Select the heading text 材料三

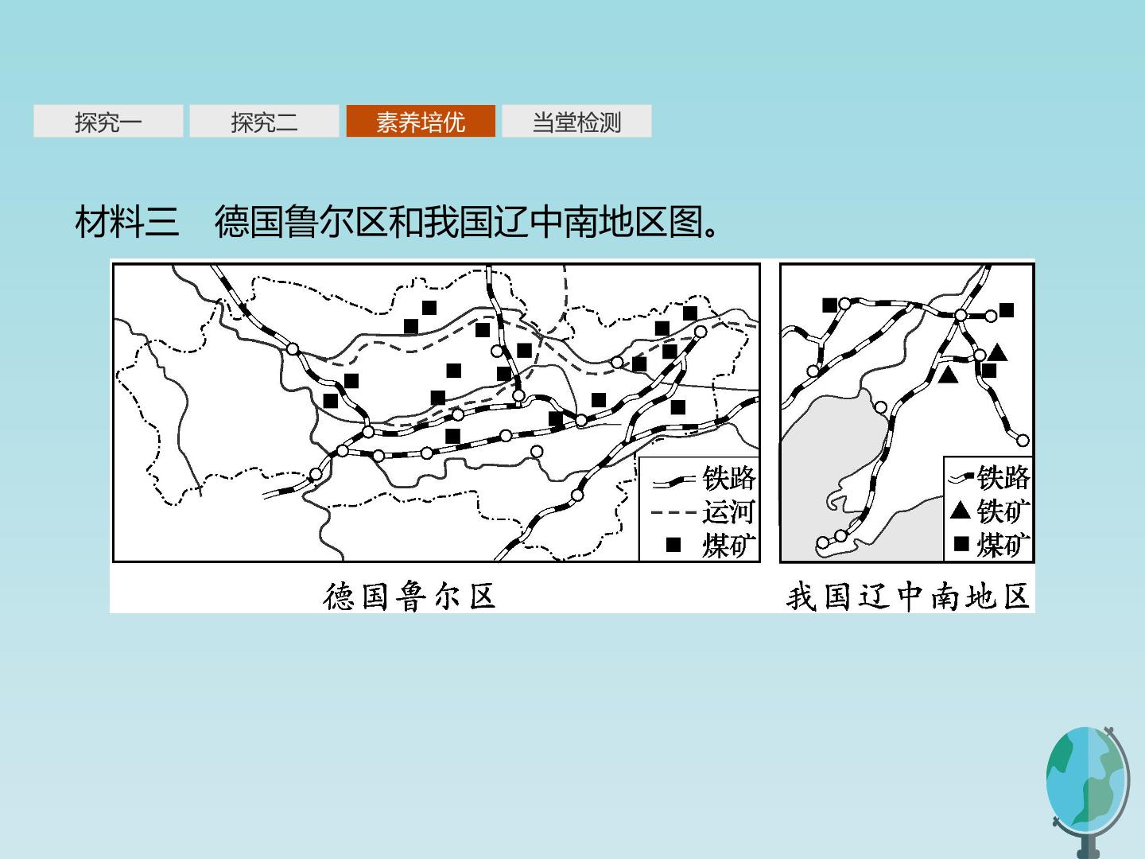(127, 221)
